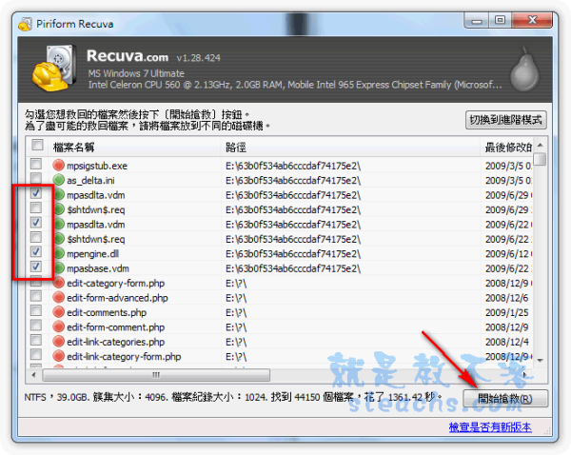Select file name mpasbase.vdm

[x=98, y=268]
